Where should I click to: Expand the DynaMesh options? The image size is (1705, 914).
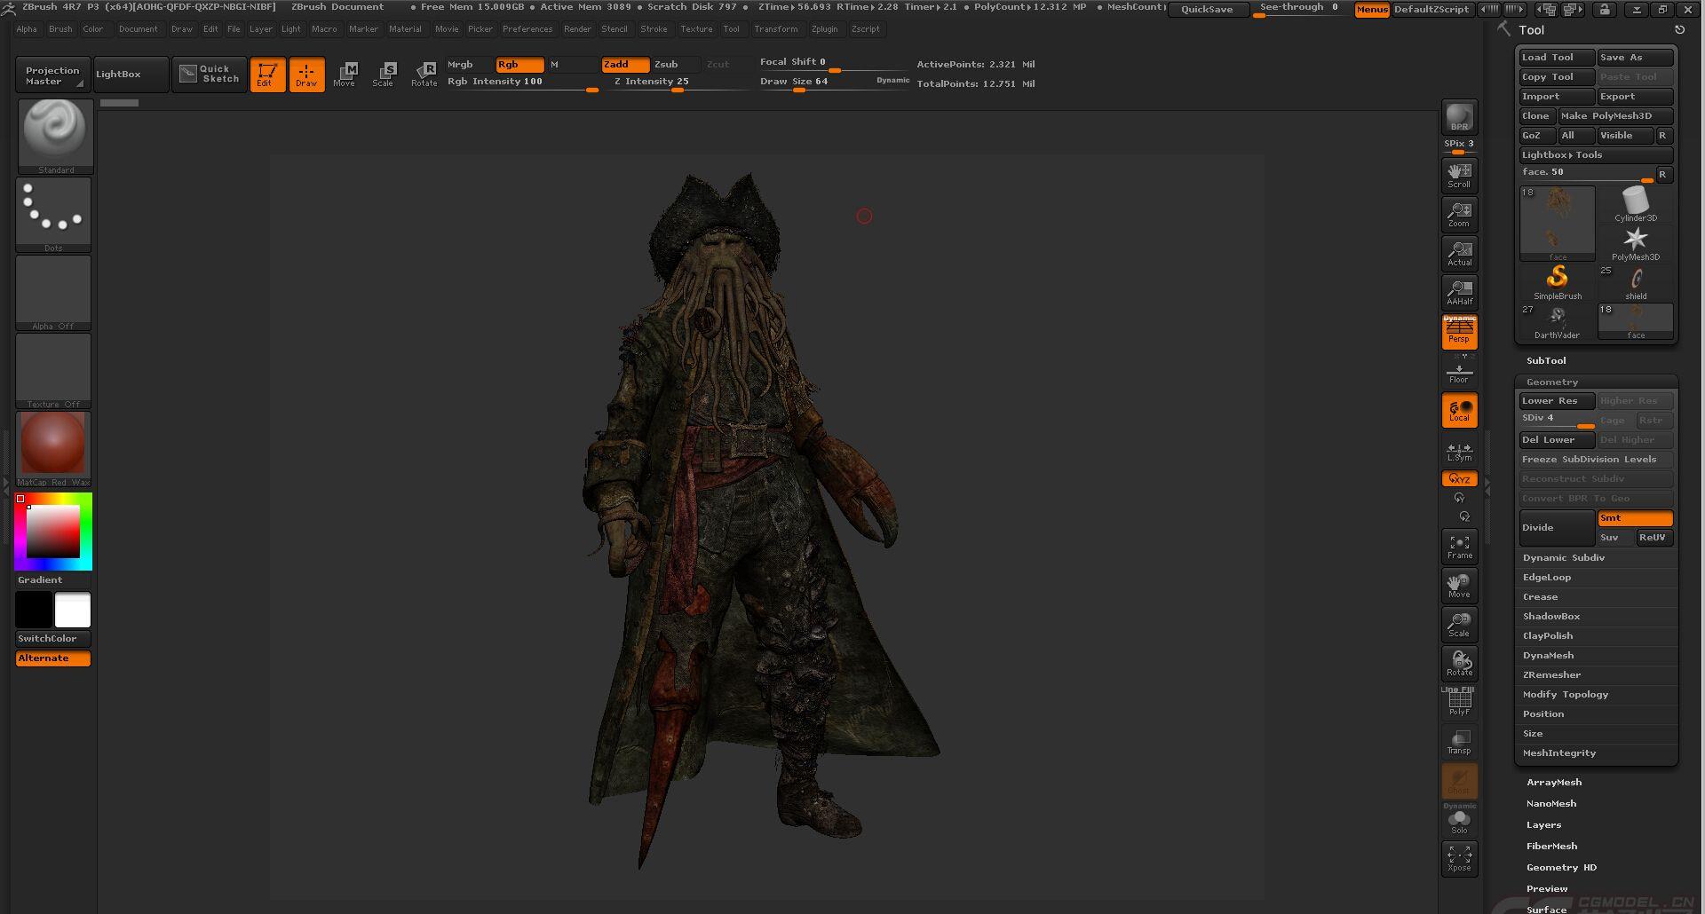click(x=1548, y=656)
